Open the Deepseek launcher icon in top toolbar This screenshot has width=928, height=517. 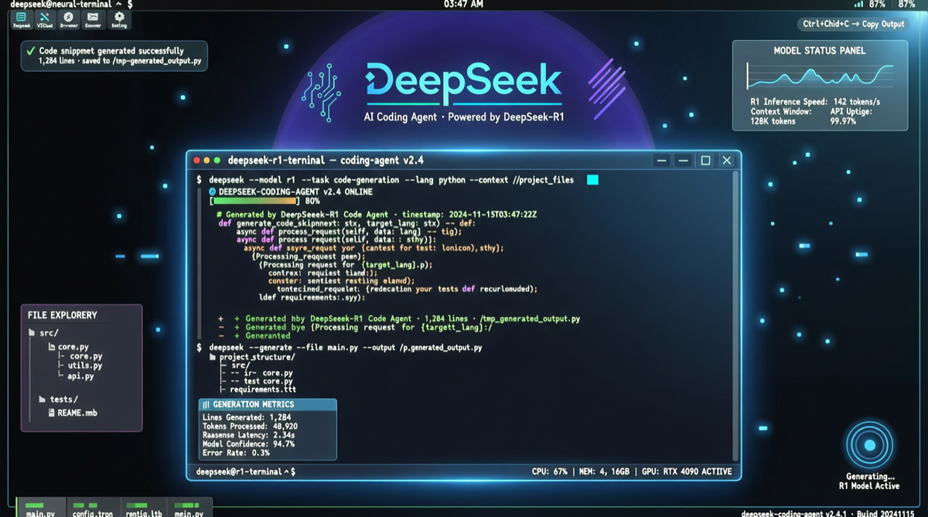tap(21, 19)
